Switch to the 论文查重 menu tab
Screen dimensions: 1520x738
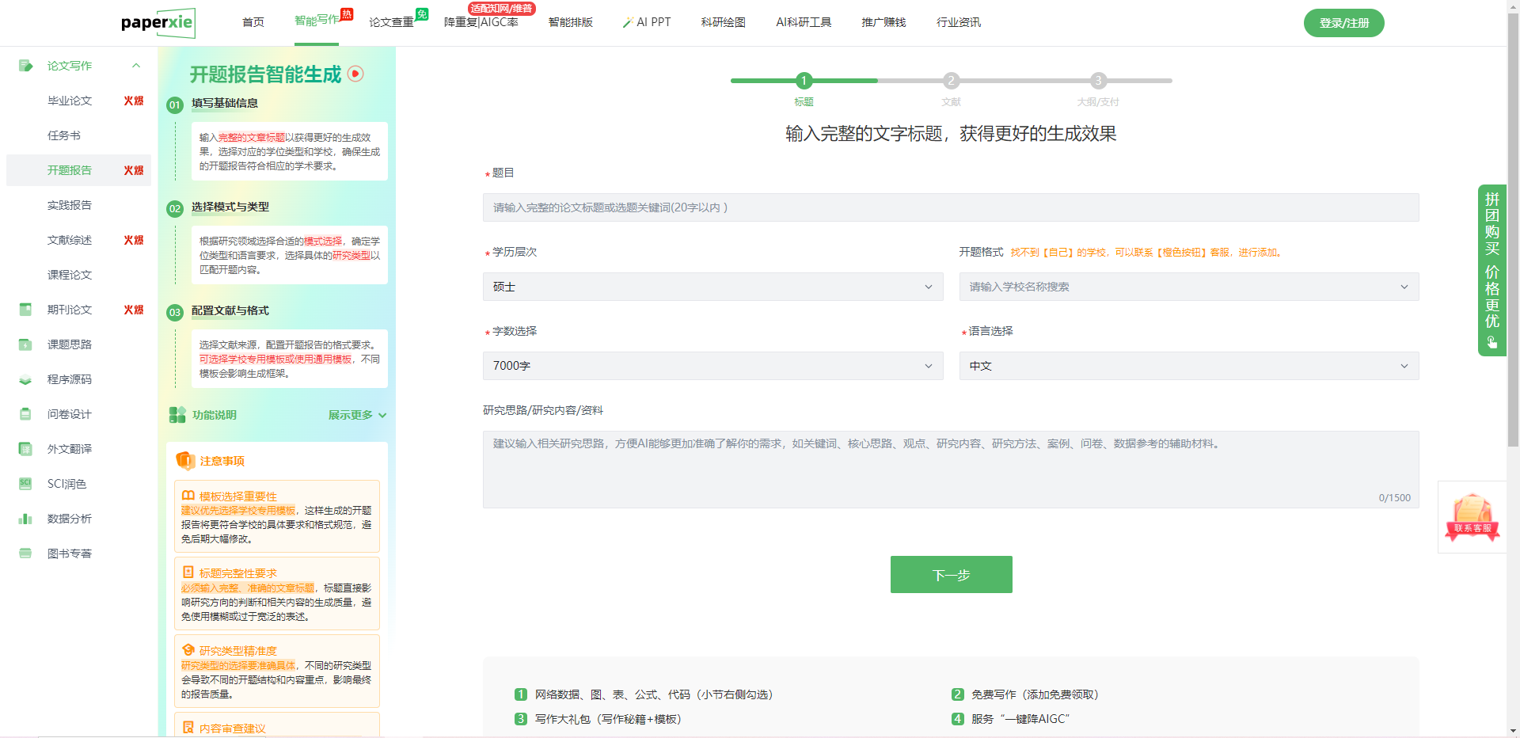click(390, 22)
